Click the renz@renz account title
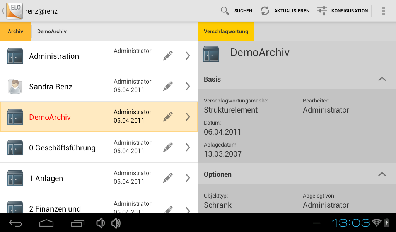This screenshot has width=396, height=232. 41,11
